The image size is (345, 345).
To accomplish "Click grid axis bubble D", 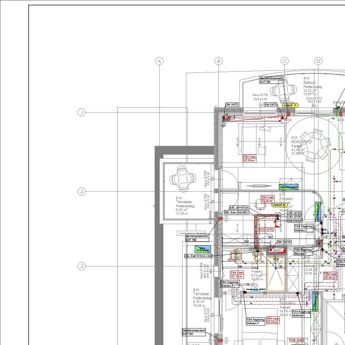I will [x=318, y=61].
